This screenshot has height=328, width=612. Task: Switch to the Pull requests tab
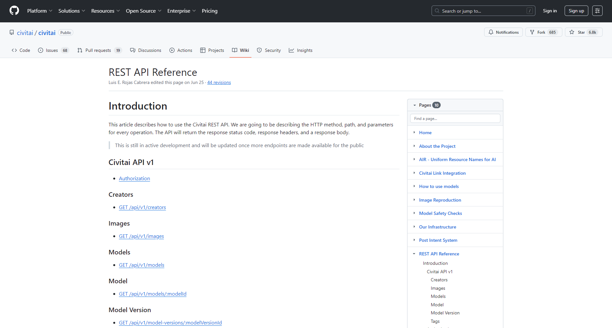(100, 50)
